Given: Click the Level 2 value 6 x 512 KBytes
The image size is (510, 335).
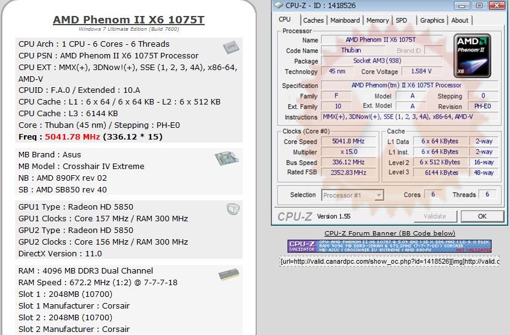Looking at the screenshot, I should [x=440, y=162].
